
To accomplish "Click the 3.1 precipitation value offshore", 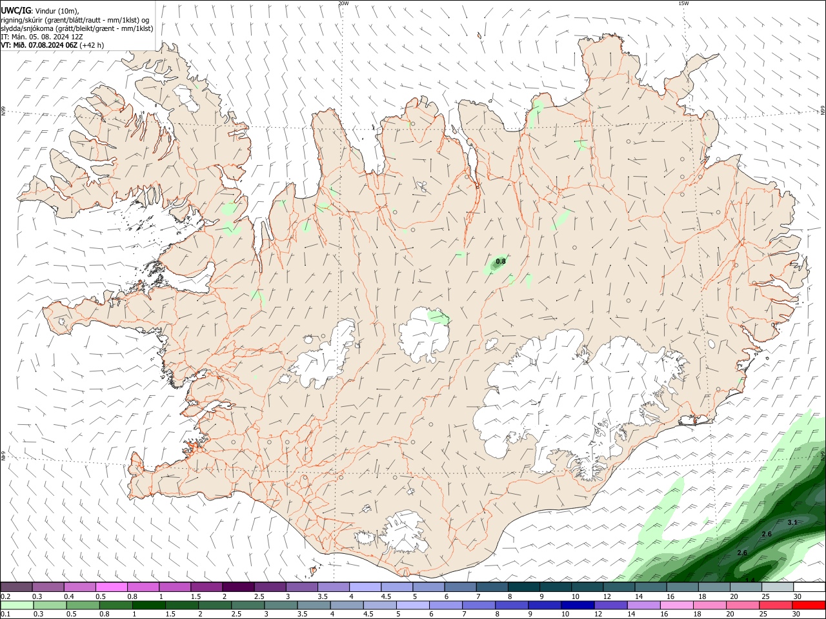I will [792, 522].
